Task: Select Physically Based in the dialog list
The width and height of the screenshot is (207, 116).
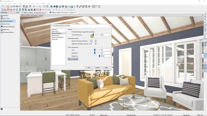Action: point(59,34)
